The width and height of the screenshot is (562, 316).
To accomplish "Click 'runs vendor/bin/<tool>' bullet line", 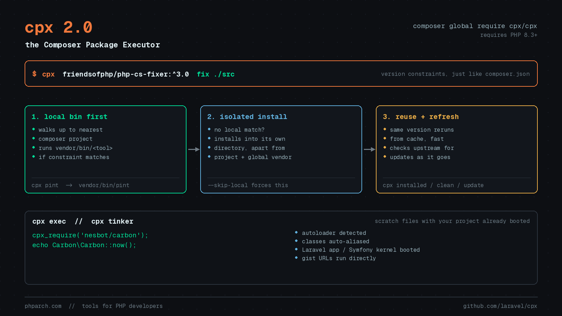I will [76, 148].
